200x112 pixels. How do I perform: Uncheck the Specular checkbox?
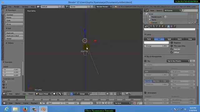point(172,49)
